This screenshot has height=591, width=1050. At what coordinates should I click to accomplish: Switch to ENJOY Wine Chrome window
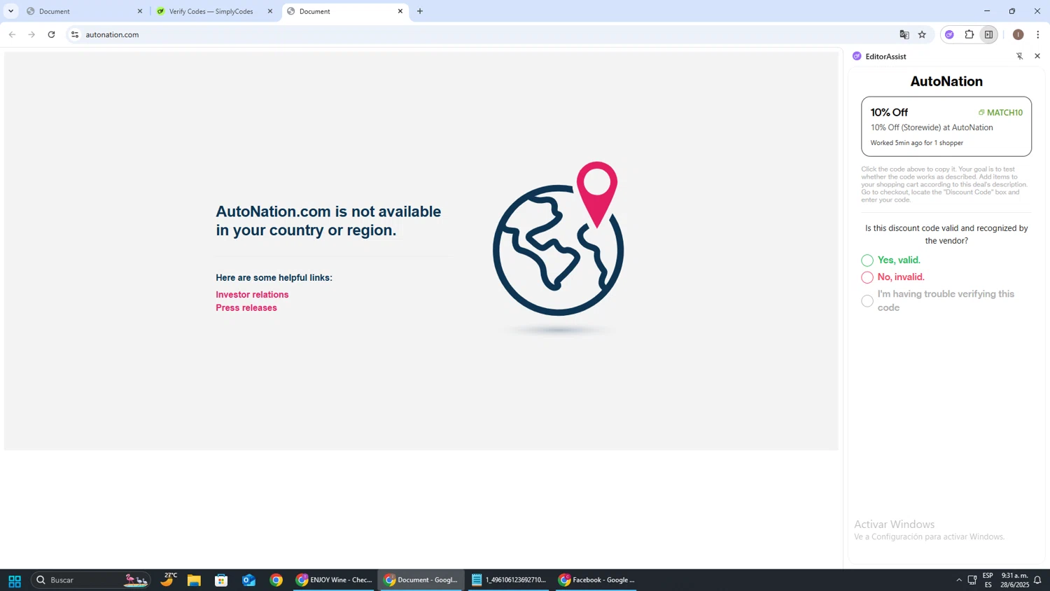coord(334,580)
